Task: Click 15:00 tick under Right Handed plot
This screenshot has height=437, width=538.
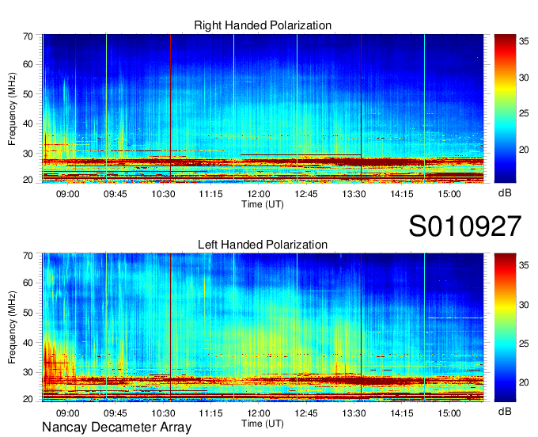Action: (x=449, y=194)
